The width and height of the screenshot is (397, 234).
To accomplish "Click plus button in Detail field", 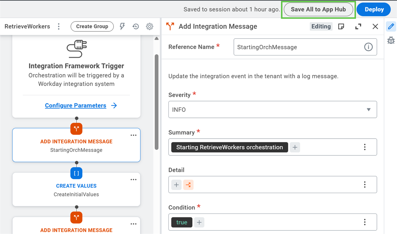I will (x=176, y=185).
